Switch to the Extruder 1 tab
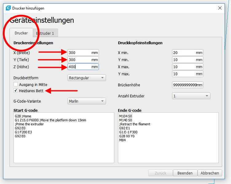The width and height of the screenshot is (231, 184). [45, 33]
